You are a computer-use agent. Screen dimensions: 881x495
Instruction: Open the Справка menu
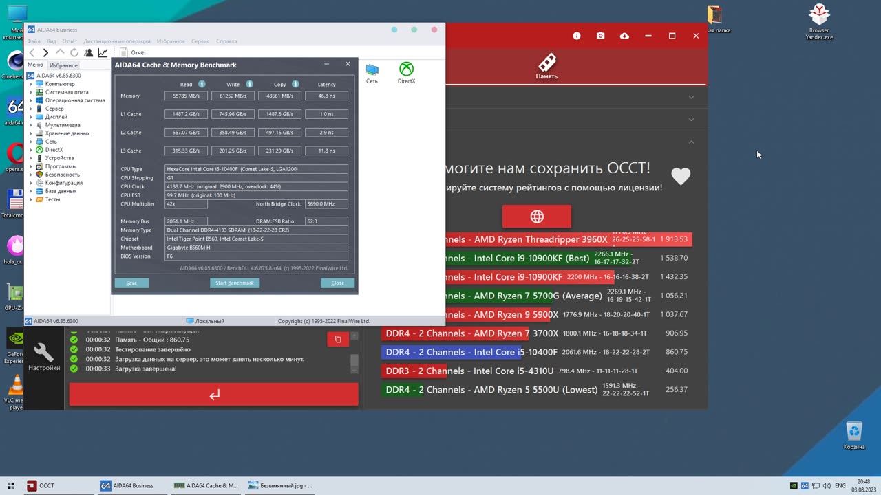pyautogui.click(x=226, y=41)
